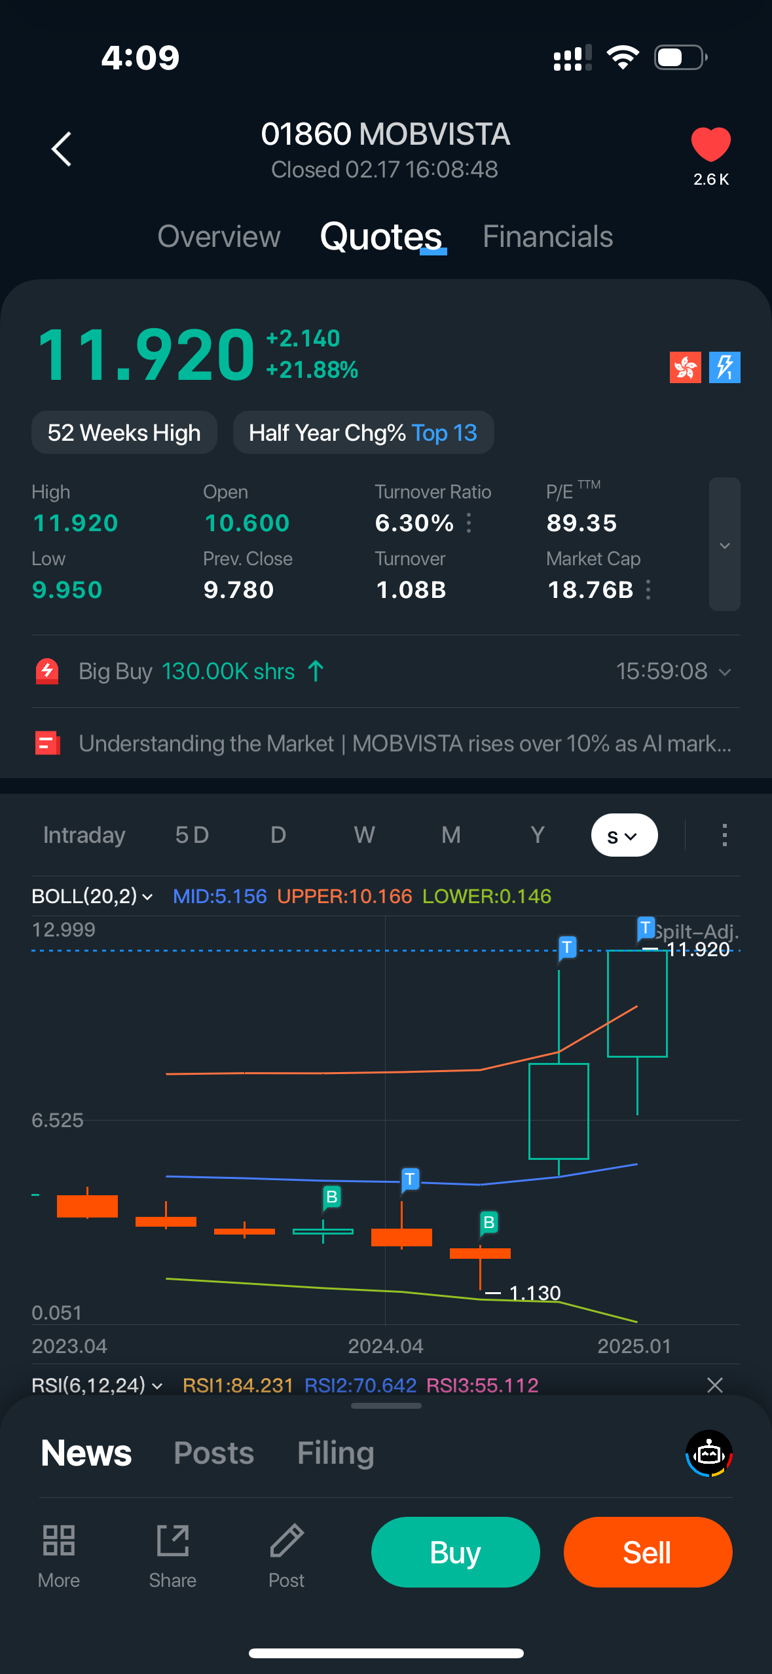
Task: Open the AI robot assistant icon
Action: pyautogui.click(x=708, y=1453)
